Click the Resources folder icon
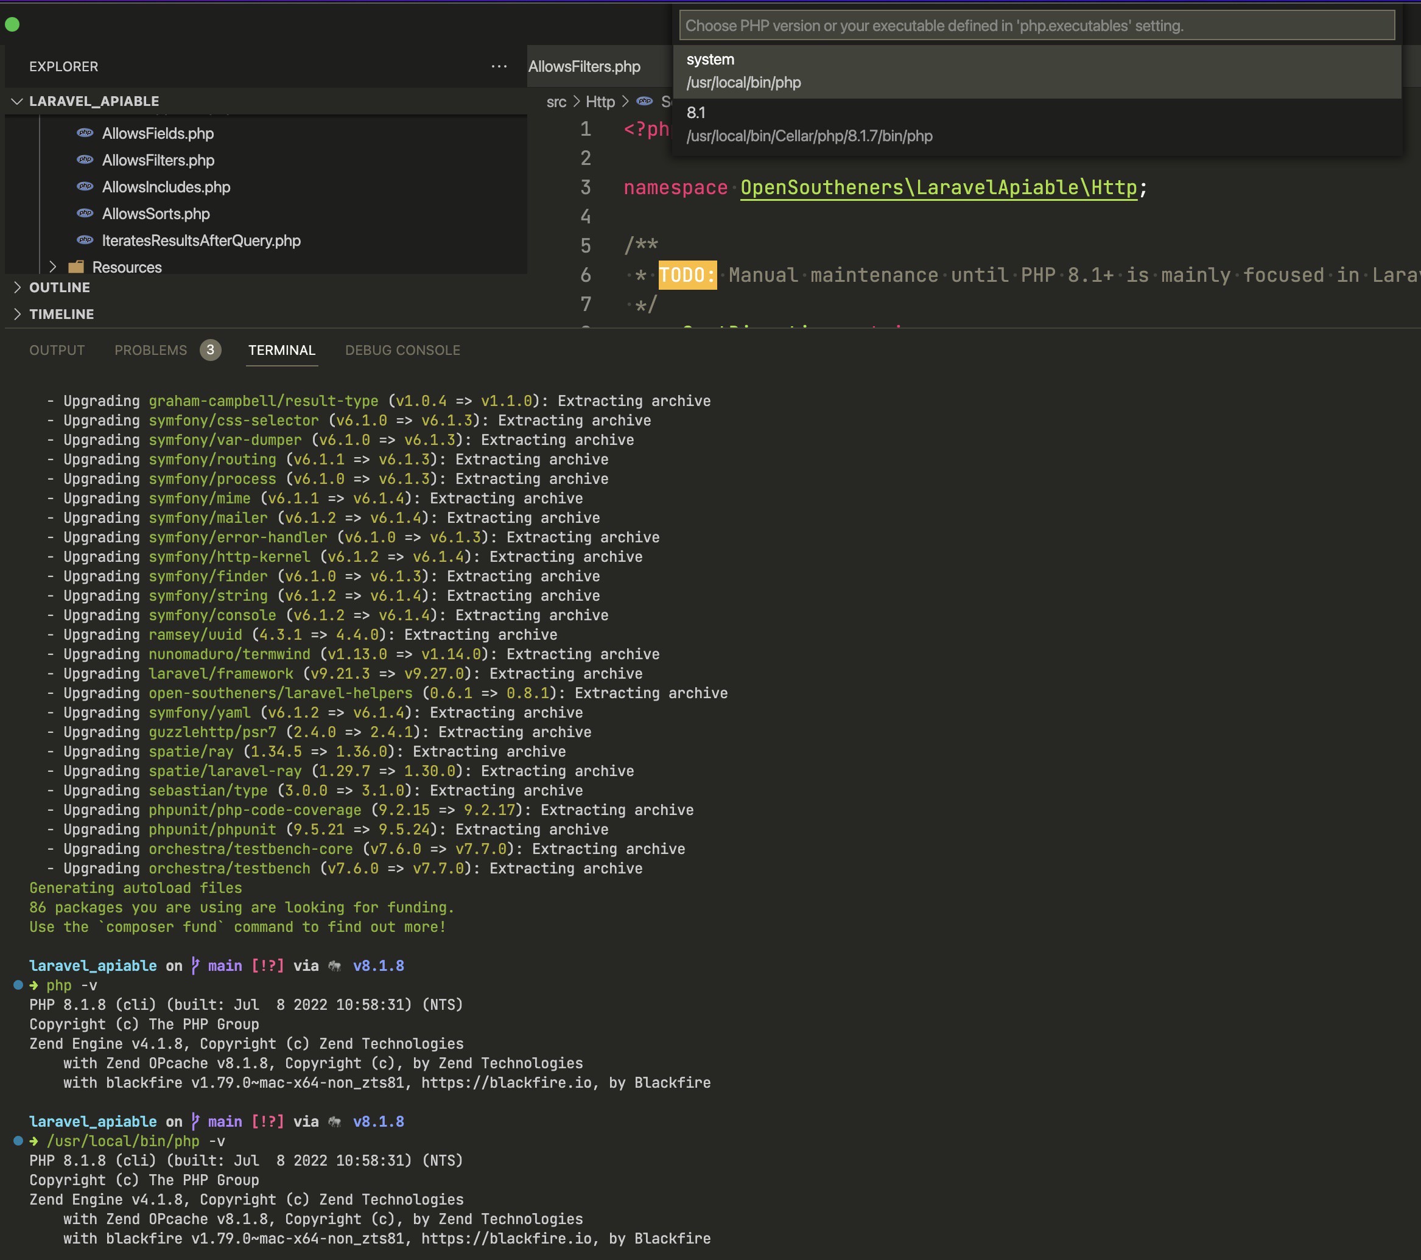1421x1260 pixels. pos(75,267)
